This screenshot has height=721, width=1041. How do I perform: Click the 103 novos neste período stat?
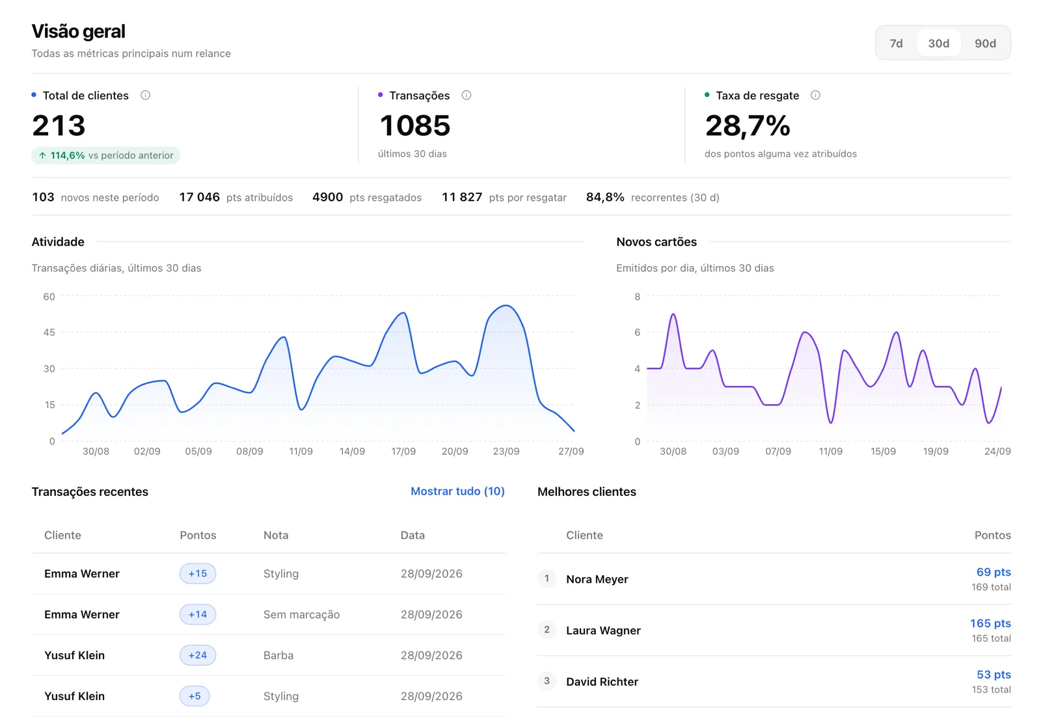tap(96, 197)
